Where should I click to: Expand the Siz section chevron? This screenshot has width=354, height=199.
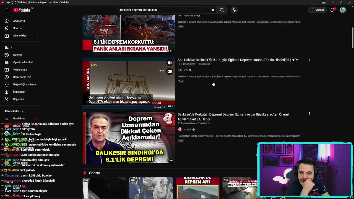(x=11, y=48)
